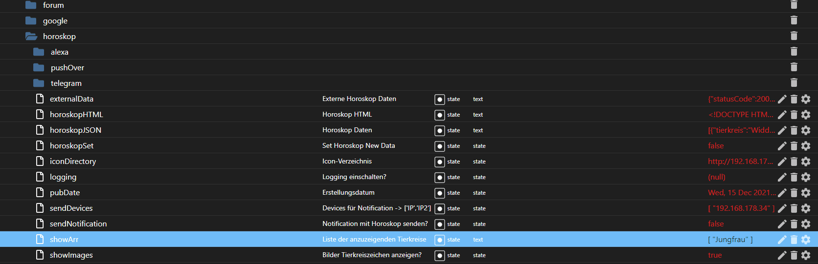
Task: Click the pencil icon for pubDate row
Action: coord(782,193)
